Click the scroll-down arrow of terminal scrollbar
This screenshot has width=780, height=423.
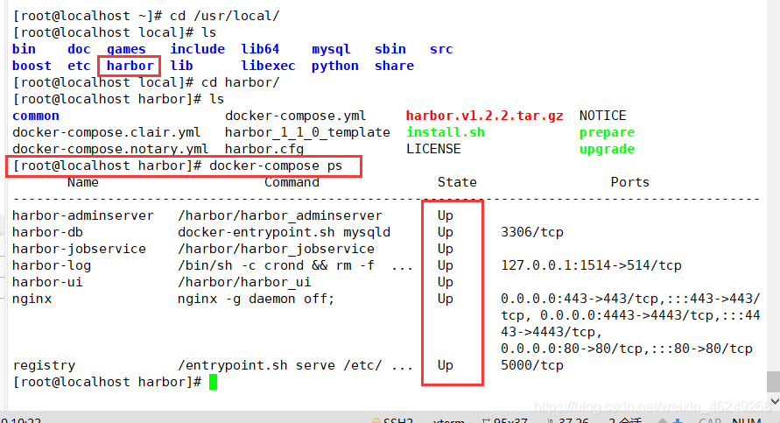774,401
